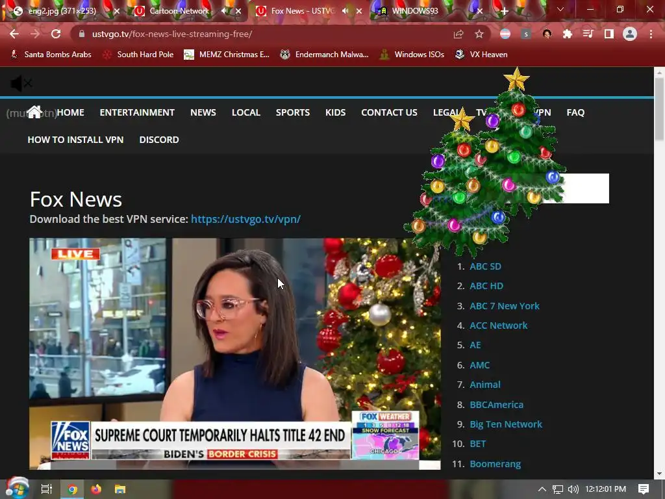
Task: Expand the tab search chevron
Action: point(560,9)
